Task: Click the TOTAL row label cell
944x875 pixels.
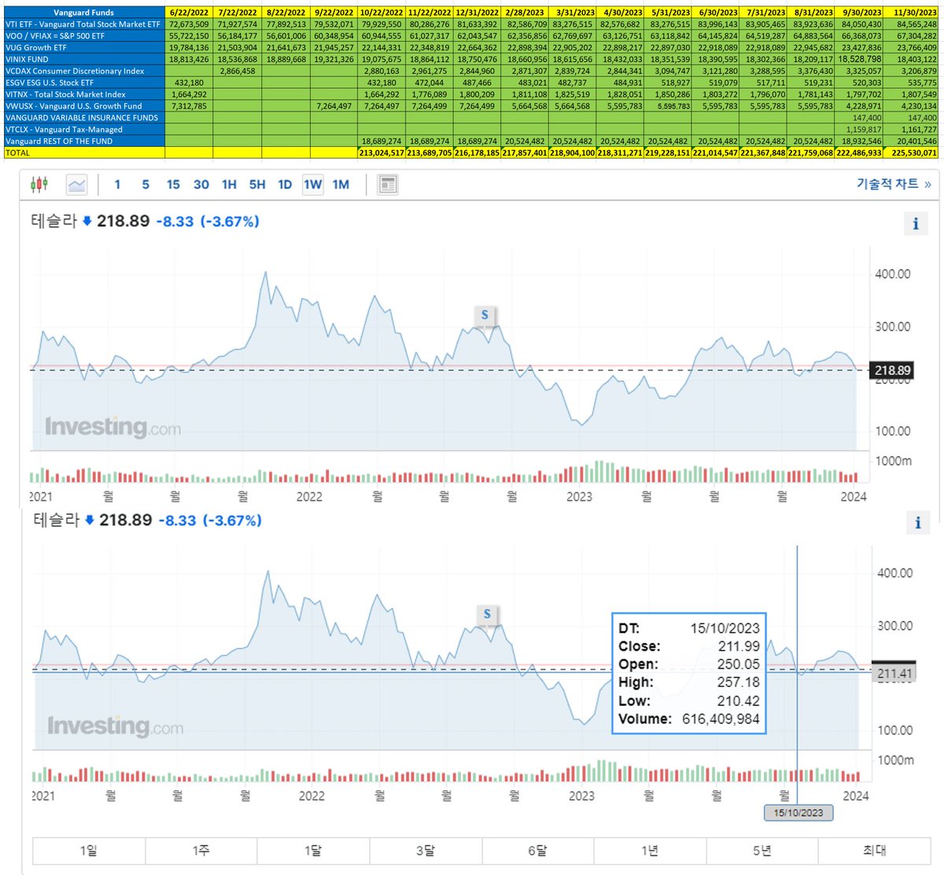Action: [x=83, y=153]
